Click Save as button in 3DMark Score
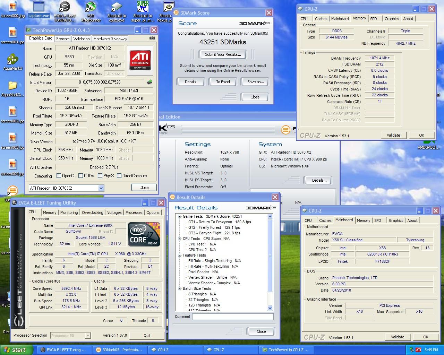This screenshot has width=444, height=355. pos(256,82)
